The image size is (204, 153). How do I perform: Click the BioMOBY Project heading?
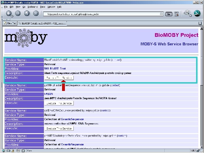177,35
